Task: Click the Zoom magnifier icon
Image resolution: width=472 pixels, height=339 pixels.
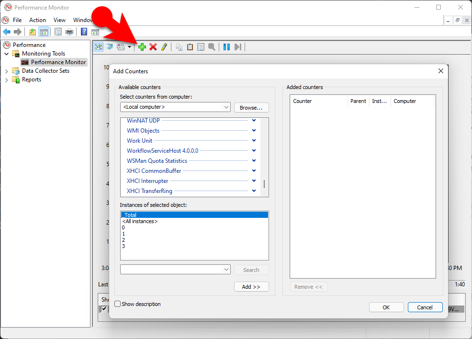Action: 212,47
